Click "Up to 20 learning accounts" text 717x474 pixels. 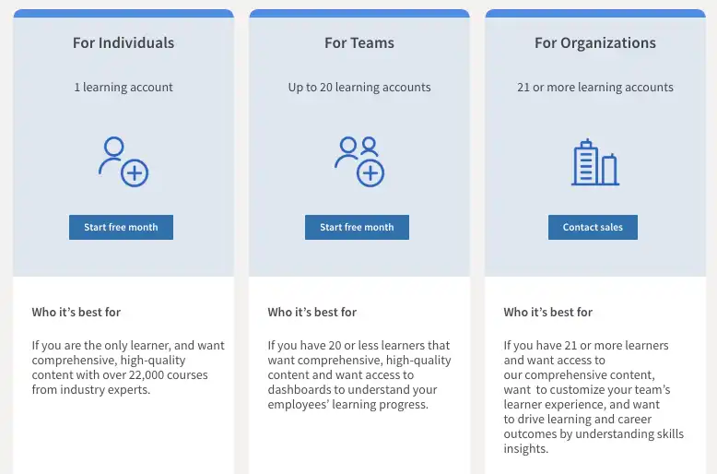(358, 88)
